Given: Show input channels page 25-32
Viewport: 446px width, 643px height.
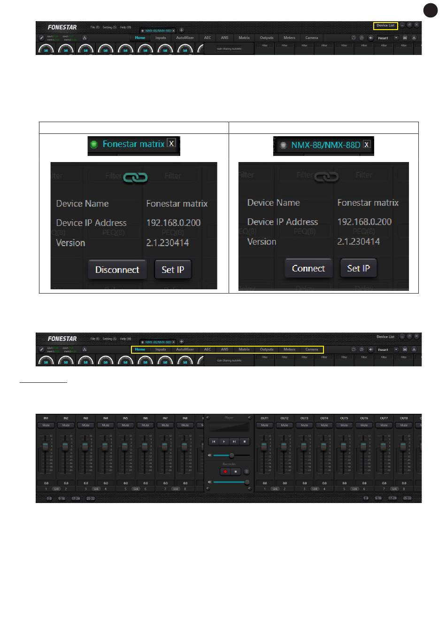Looking at the screenshot, I should click(90, 498).
